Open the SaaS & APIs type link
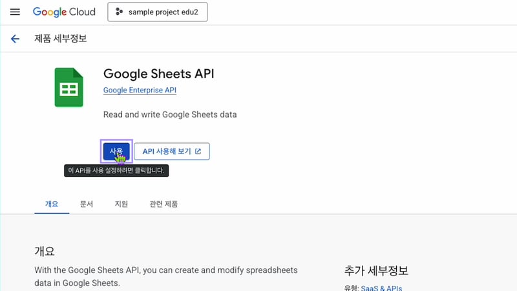 pyautogui.click(x=381, y=288)
